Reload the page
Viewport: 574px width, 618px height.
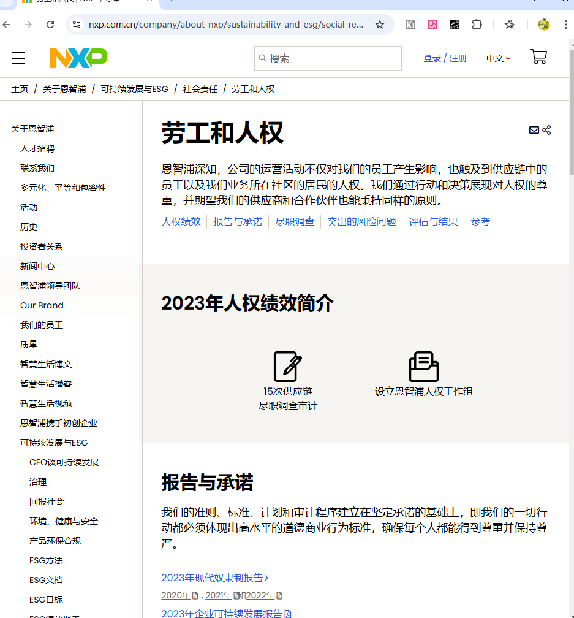pos(50,25)
